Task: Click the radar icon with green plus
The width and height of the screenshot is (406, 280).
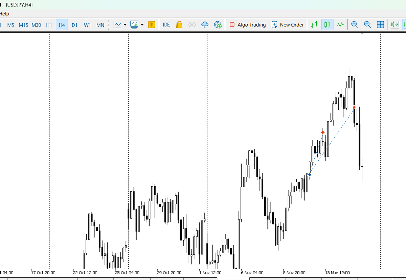Action: point(218,25)
